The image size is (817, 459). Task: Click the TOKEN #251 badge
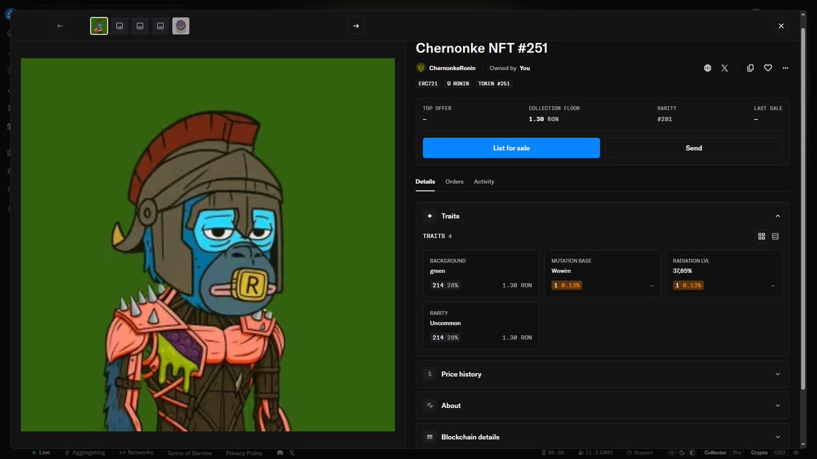click(x=494, y=84)
